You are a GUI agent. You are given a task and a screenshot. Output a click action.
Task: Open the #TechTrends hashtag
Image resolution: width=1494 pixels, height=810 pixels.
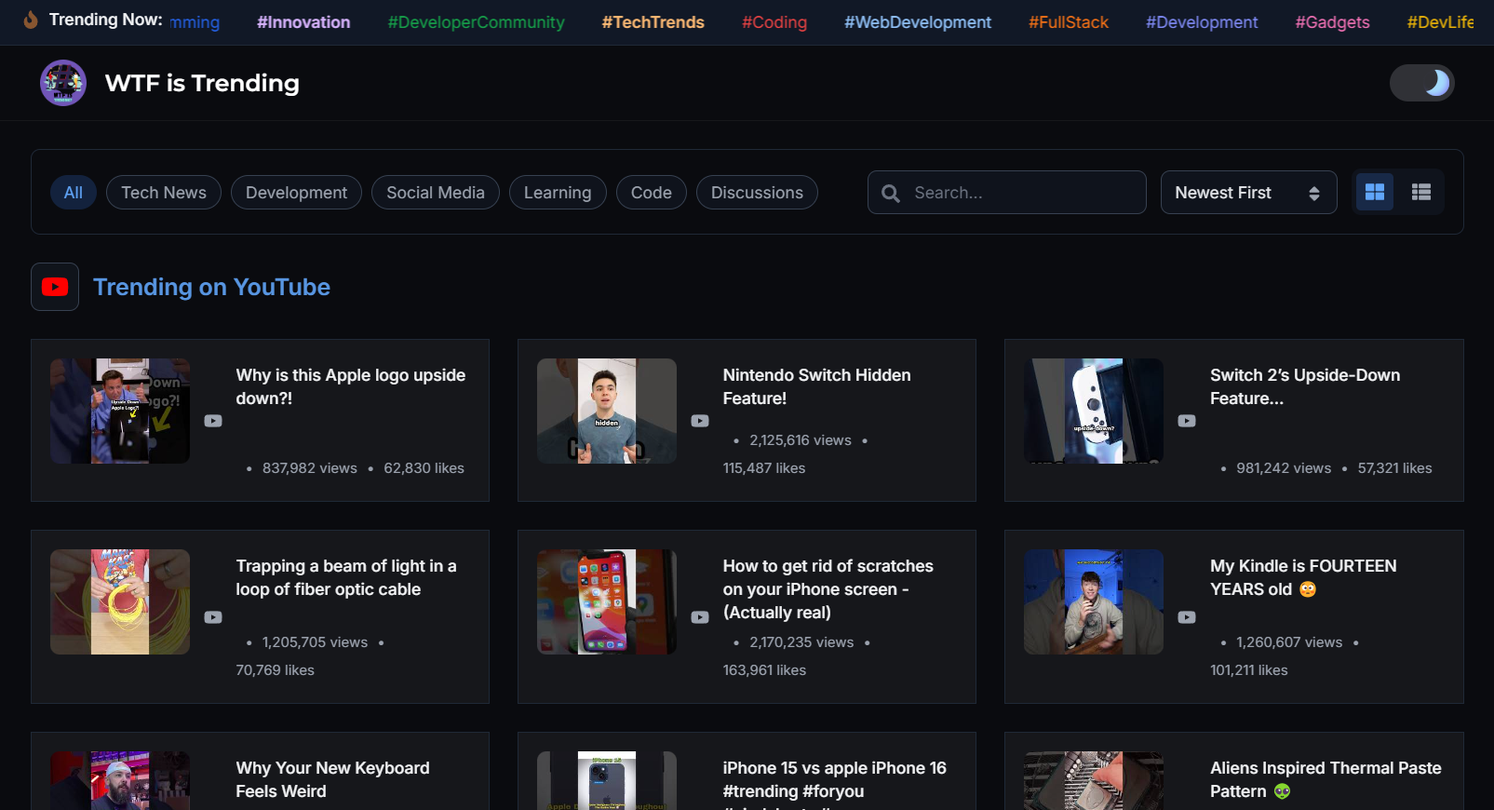pyautogui.click(x=653, y=22)
